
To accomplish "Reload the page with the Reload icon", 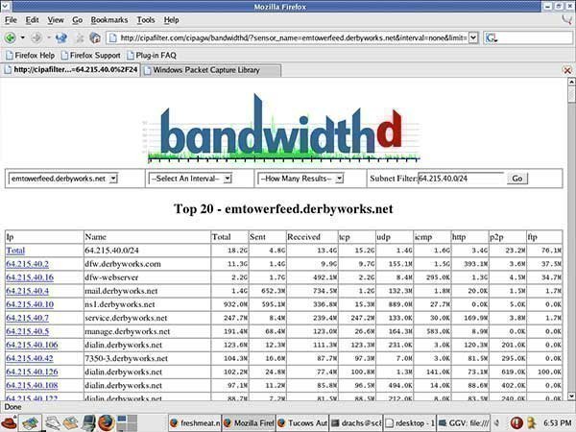I will tap(60, 38).
